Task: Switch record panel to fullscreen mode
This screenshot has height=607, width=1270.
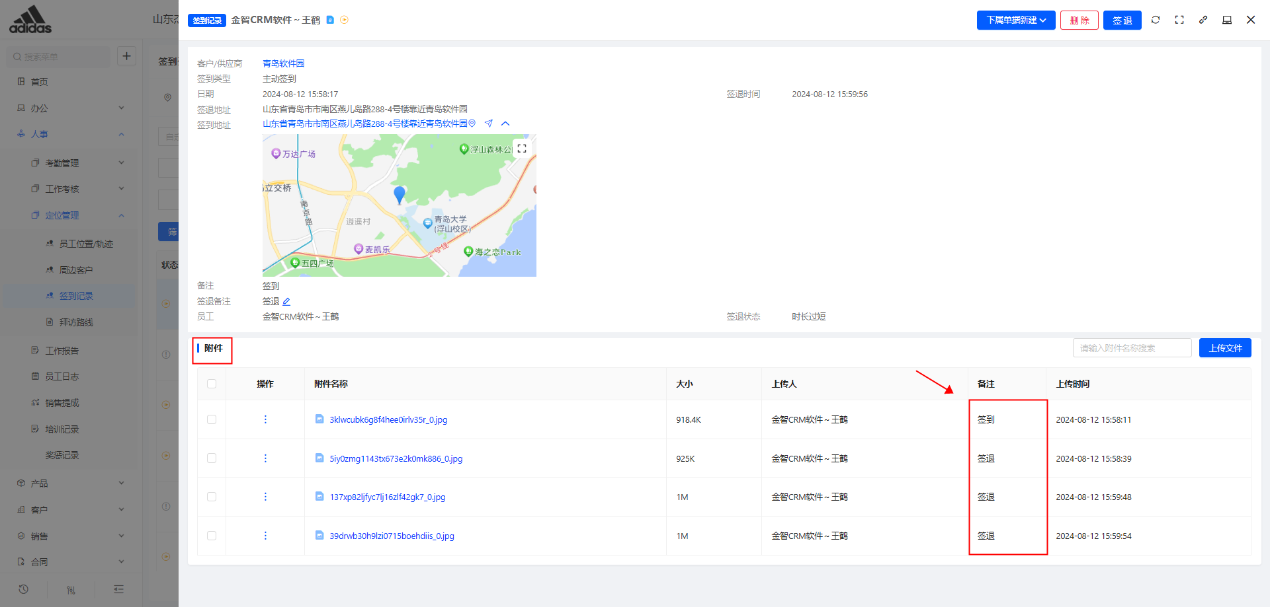Action: [1179, 20]
